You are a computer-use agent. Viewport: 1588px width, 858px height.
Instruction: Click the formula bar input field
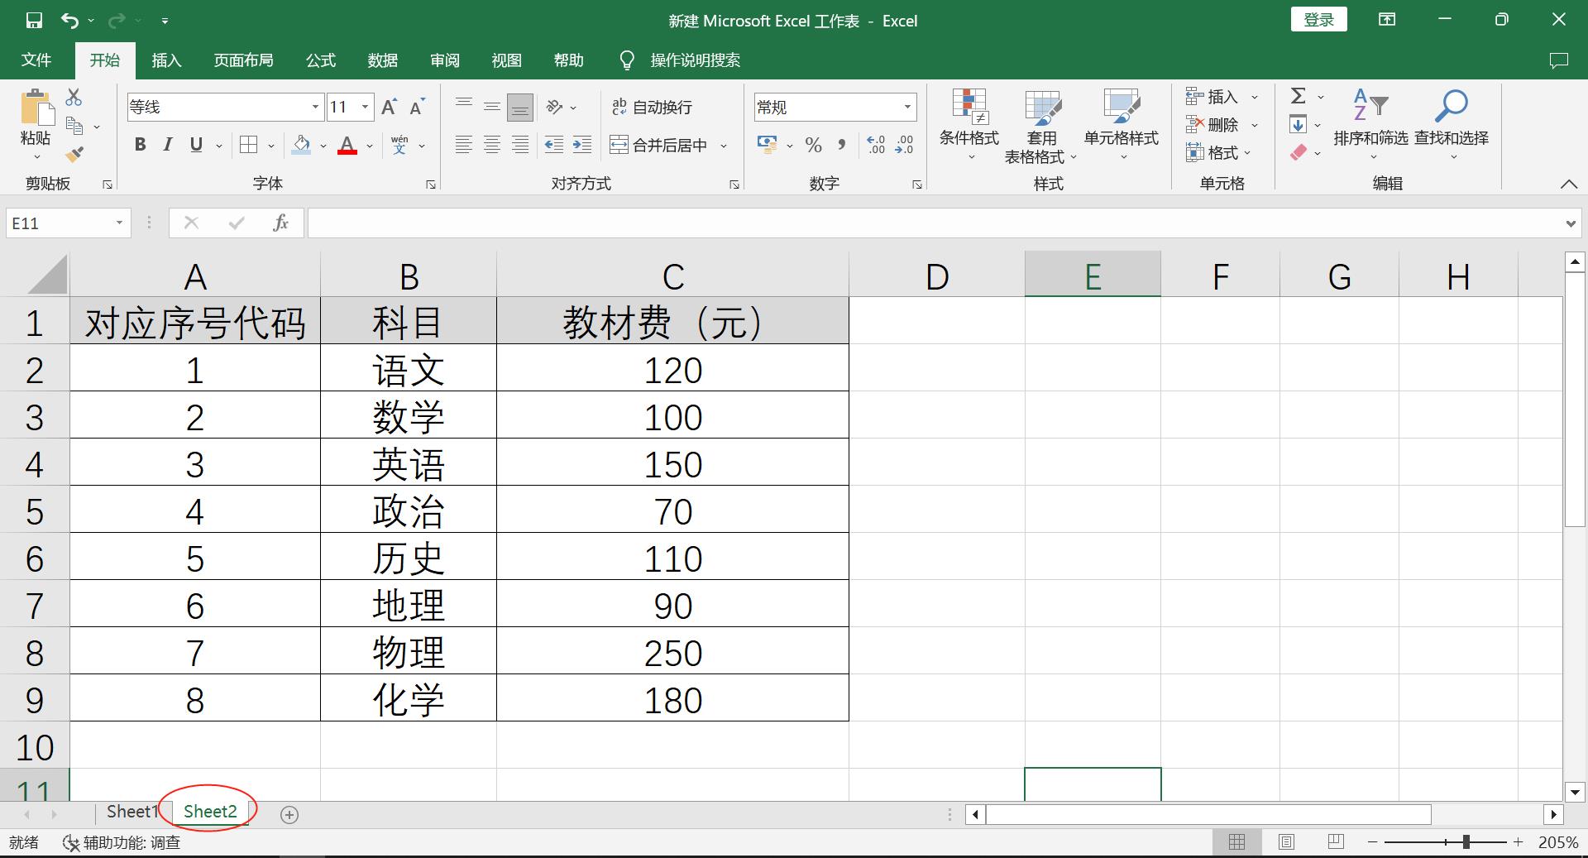pyautogui.click(x=935, y=223)
